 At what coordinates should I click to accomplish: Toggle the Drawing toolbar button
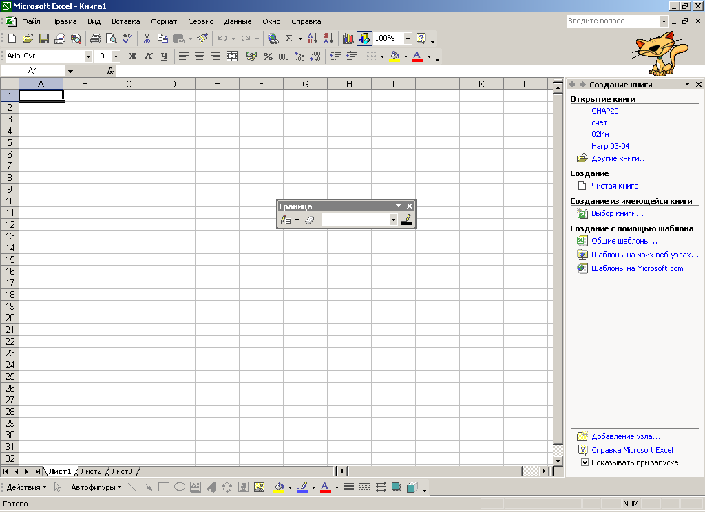point(364,39)
